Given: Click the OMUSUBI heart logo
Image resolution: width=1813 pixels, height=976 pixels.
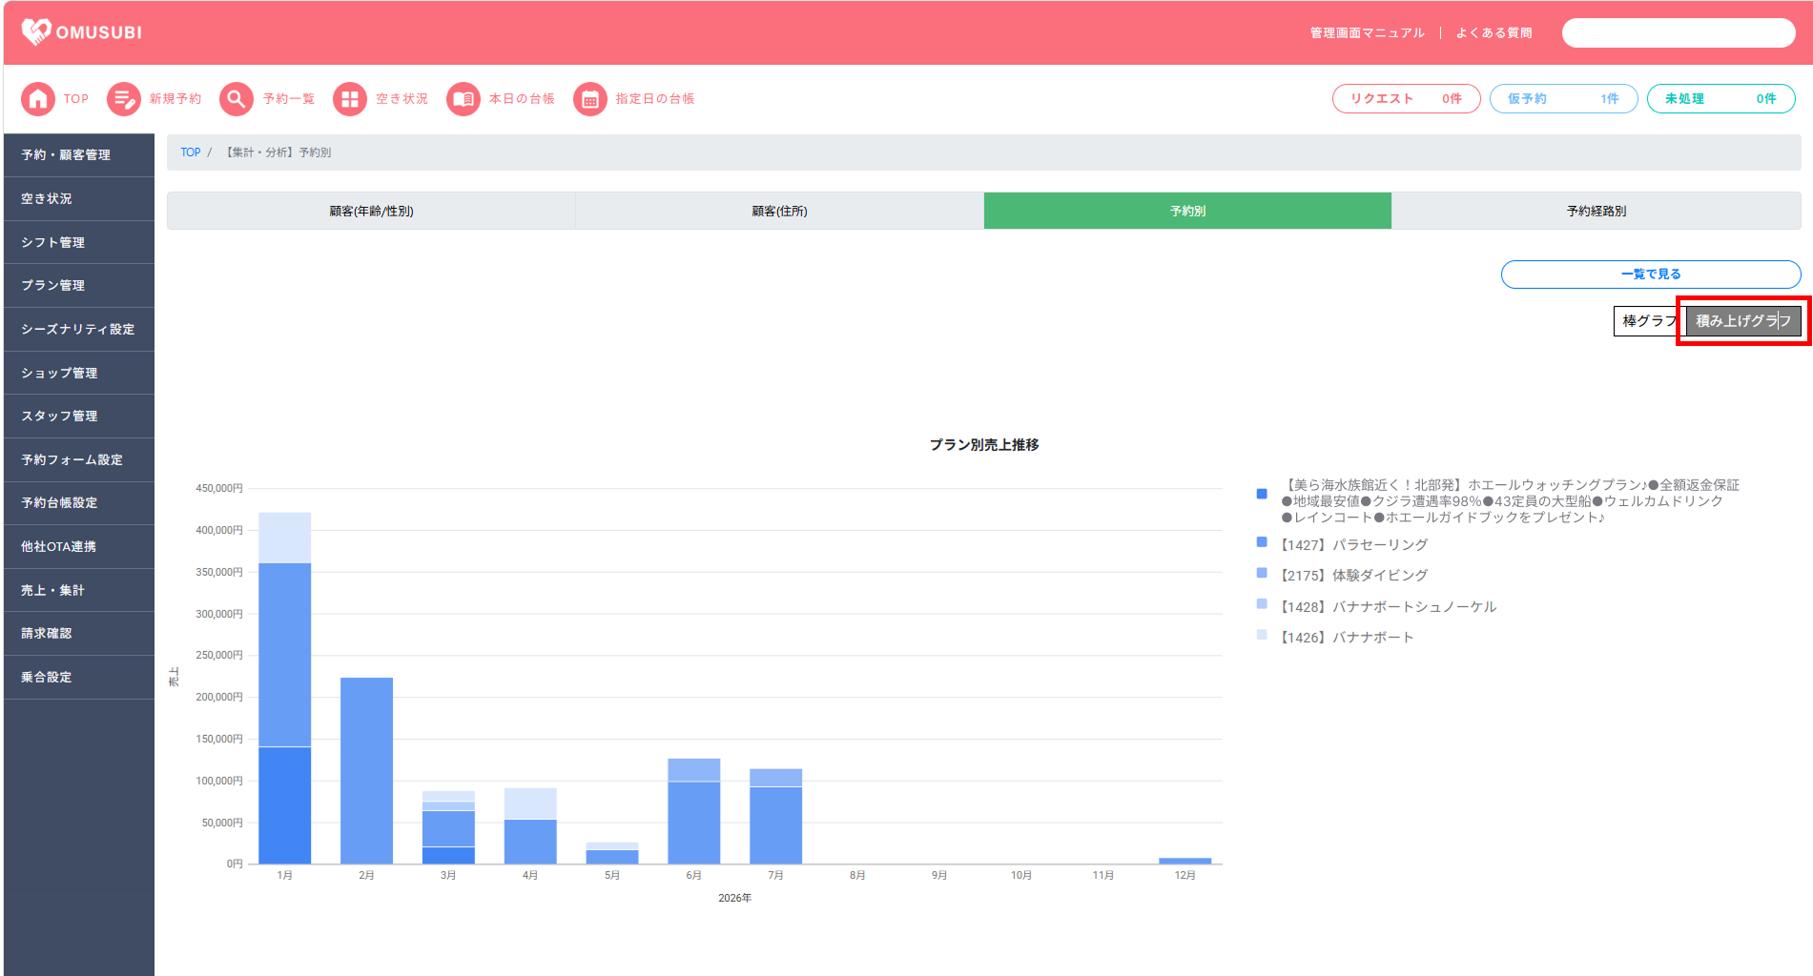Looking at the screenshot, I should 36,32.
